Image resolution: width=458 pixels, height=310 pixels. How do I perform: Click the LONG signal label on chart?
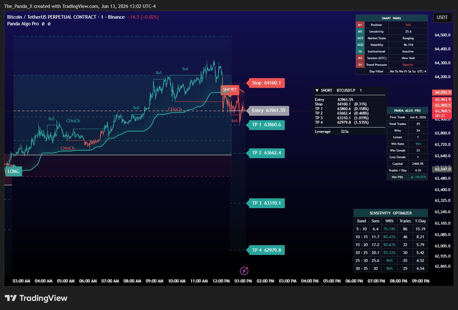click(x=14, y=171)
